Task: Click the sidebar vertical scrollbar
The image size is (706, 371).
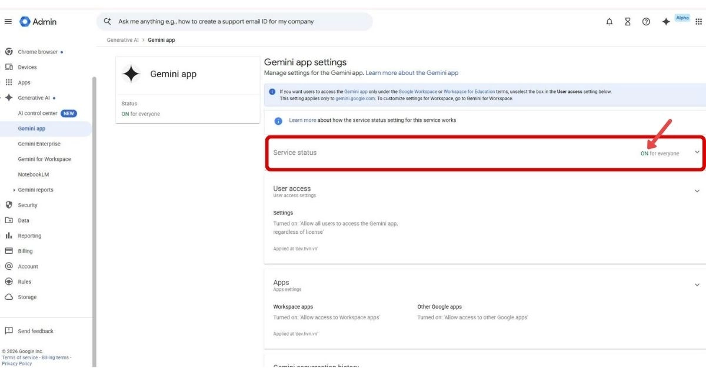Action: (x=94, y=221)
